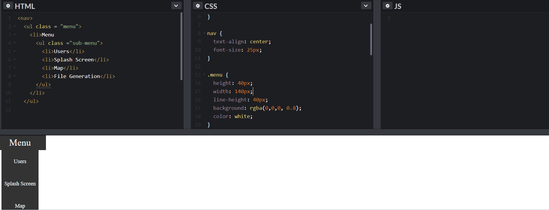Click the CSS editor vertical scrollbar
549x210 pixels.
371,39
